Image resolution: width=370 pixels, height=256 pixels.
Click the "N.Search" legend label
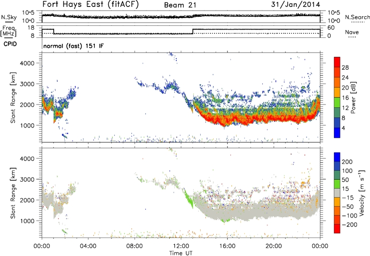(357, 17)
